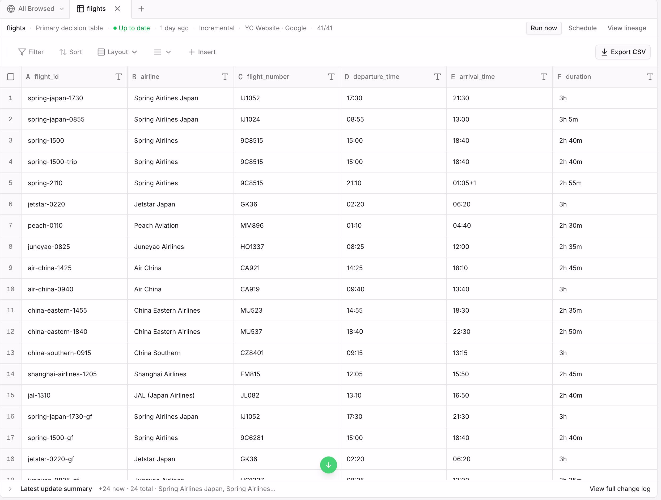Toggle the select-all rows checkbox

tap(11, 77)
